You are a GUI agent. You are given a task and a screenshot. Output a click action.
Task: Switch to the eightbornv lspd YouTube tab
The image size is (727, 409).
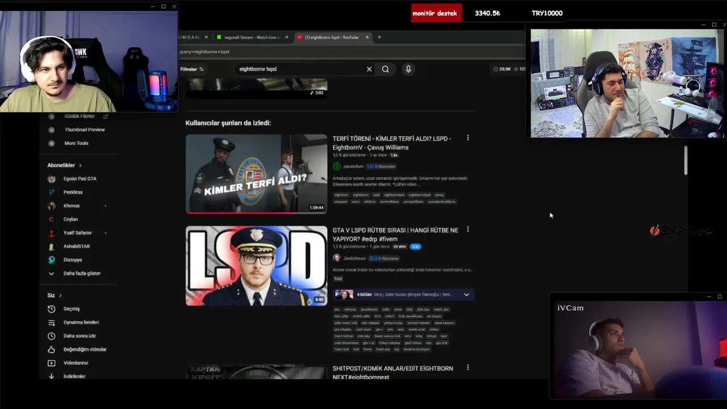[x=332, y=37]
